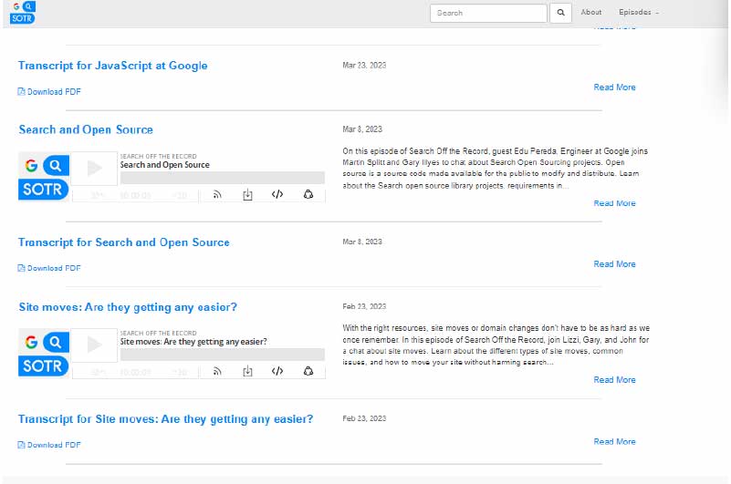Read More on JavaScript at Google transcript

click(x=614, y=88)
